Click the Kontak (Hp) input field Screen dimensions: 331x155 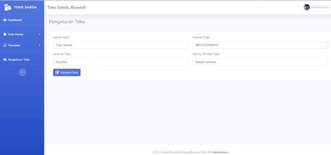tap(260, 45)
